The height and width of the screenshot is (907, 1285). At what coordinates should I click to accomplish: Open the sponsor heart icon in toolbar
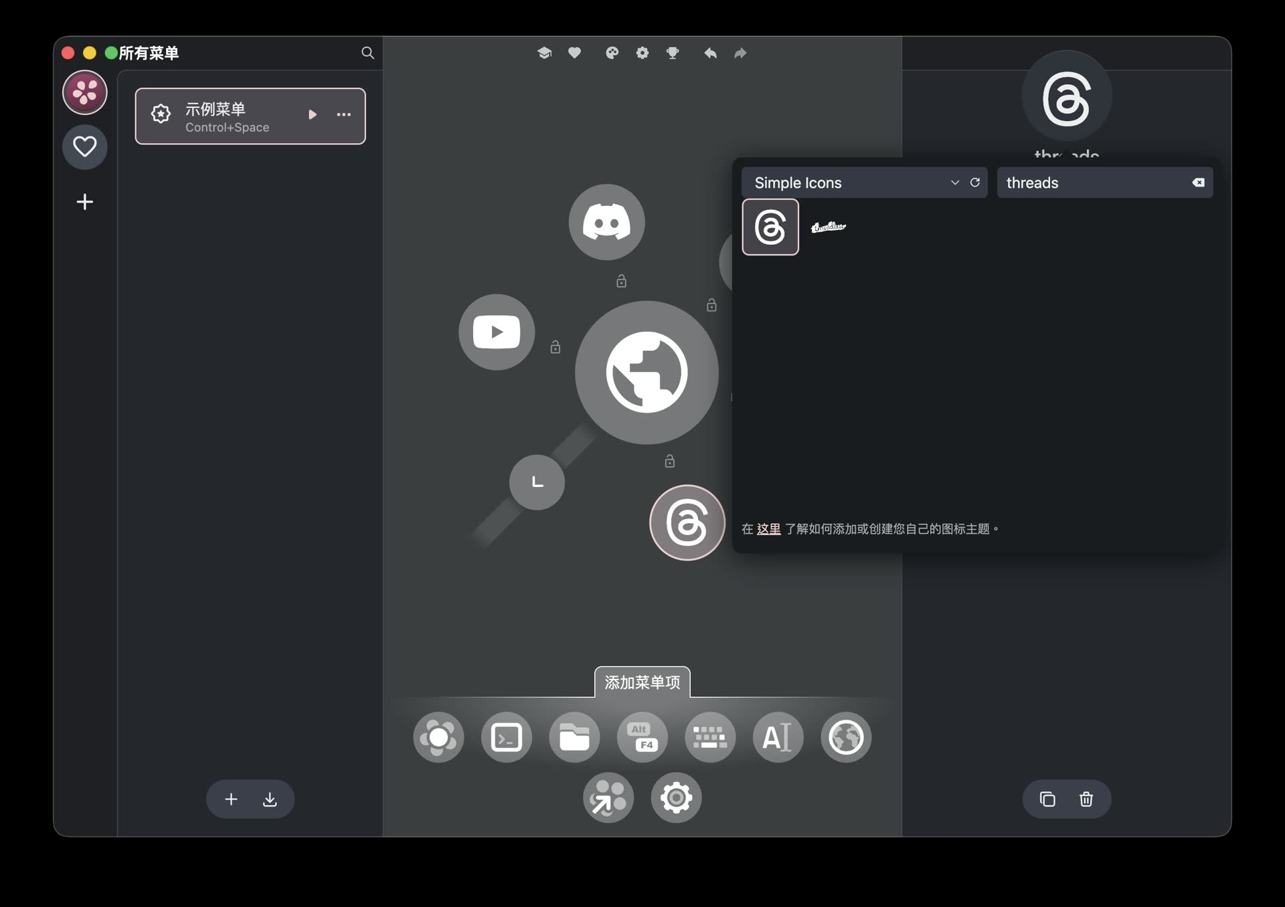click(x=574, y=53)
